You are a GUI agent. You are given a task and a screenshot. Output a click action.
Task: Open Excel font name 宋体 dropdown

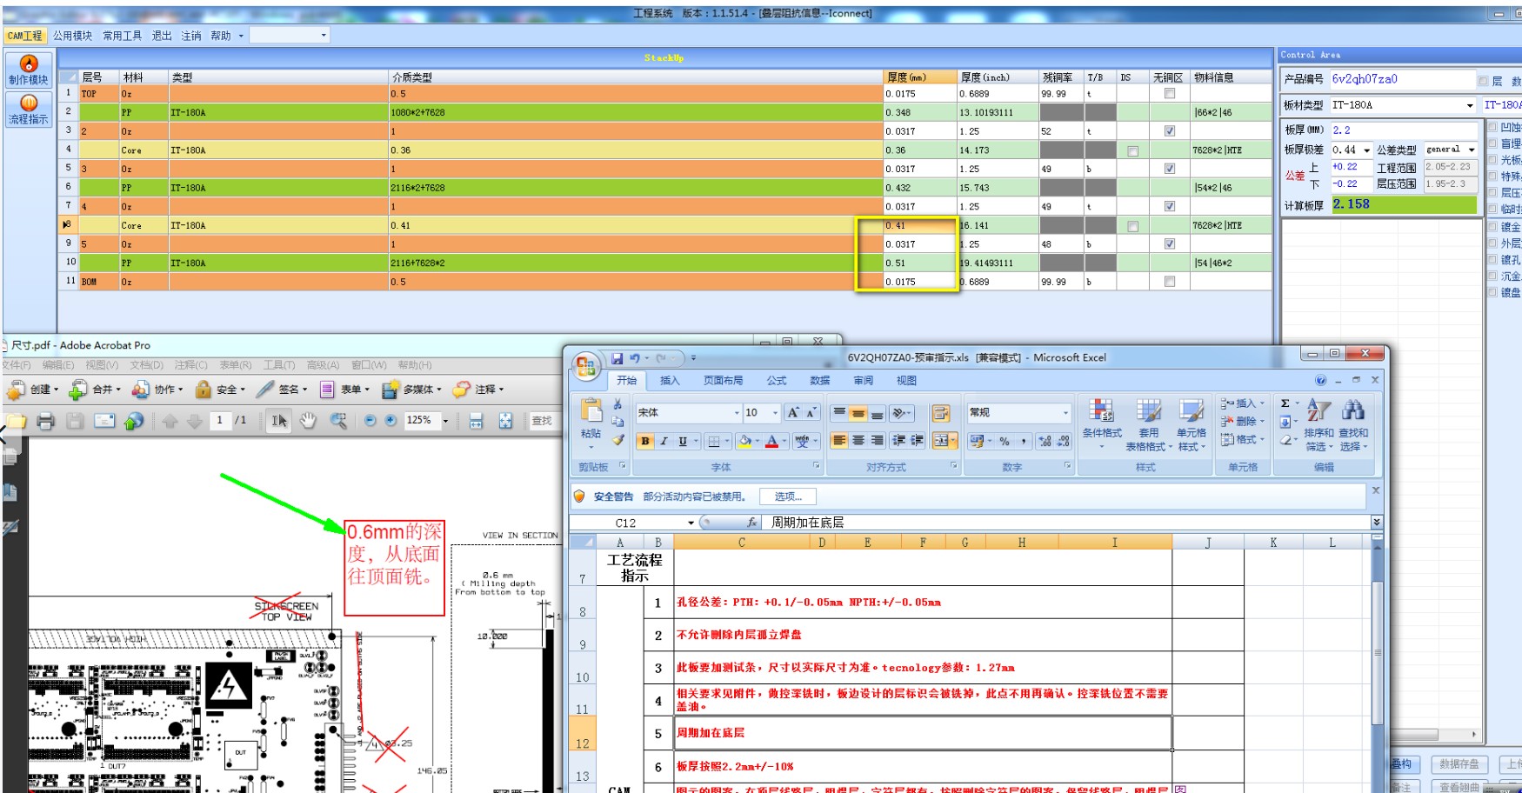pos(737,413)
